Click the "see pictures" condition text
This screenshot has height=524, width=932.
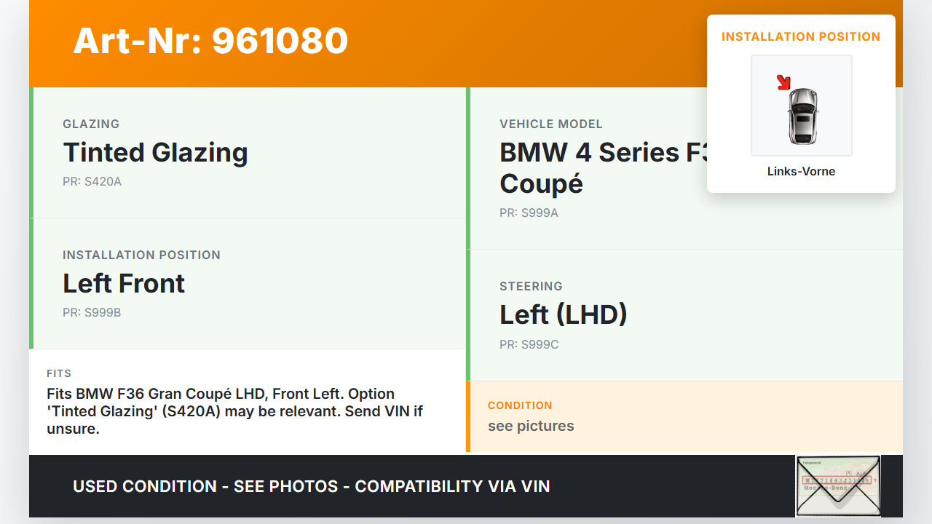point(531,426)
